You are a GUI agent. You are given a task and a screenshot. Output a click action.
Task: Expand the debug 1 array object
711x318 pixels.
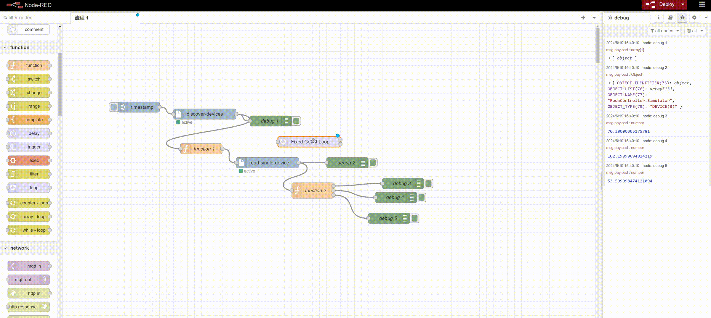[x=609, y=58]
